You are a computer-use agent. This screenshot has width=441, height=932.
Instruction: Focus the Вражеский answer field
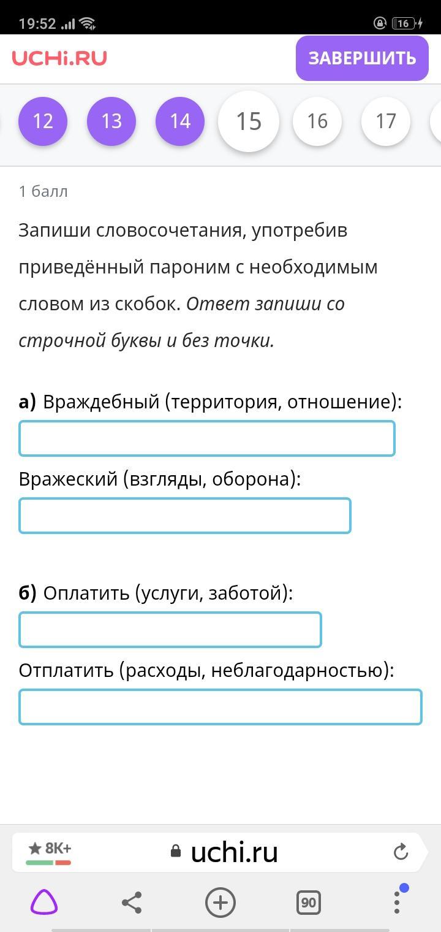(185, 516)
